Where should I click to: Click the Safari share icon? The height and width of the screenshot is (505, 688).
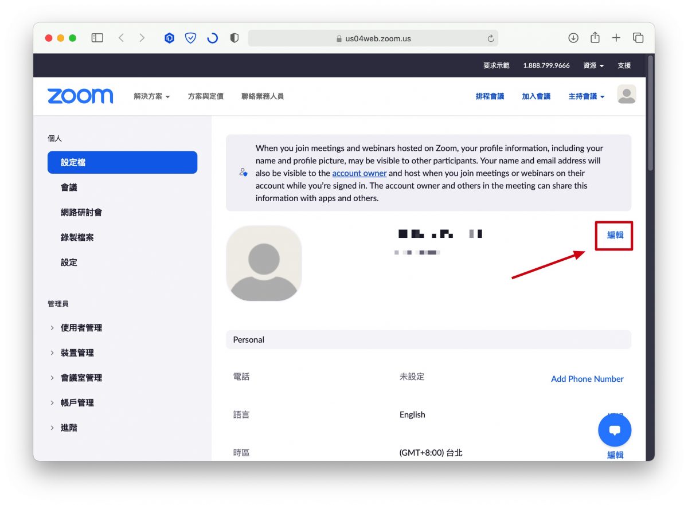[595, 37]
